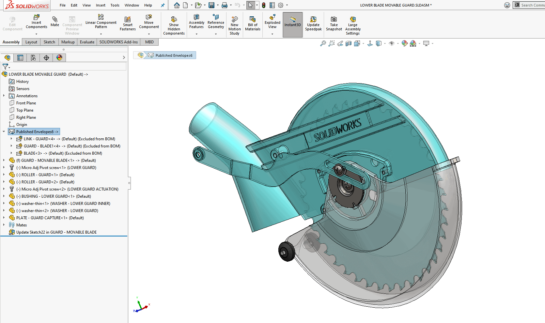Open Reference Geometry tool

click(x=216, y=22)
